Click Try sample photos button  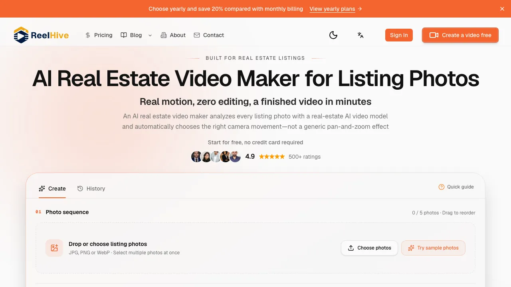click(433, 248)
